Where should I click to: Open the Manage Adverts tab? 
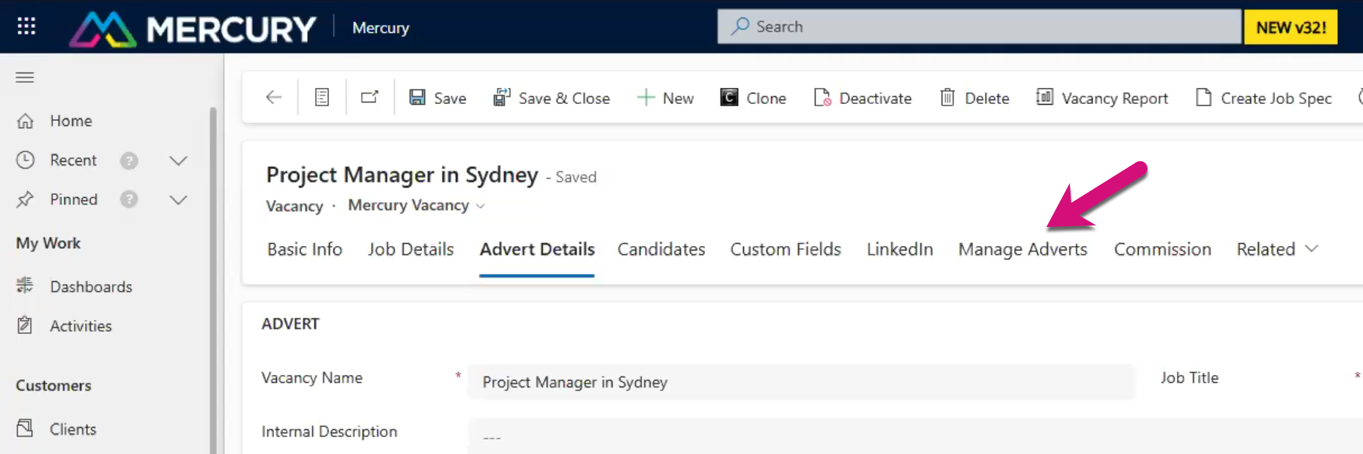click(1023, 250)
